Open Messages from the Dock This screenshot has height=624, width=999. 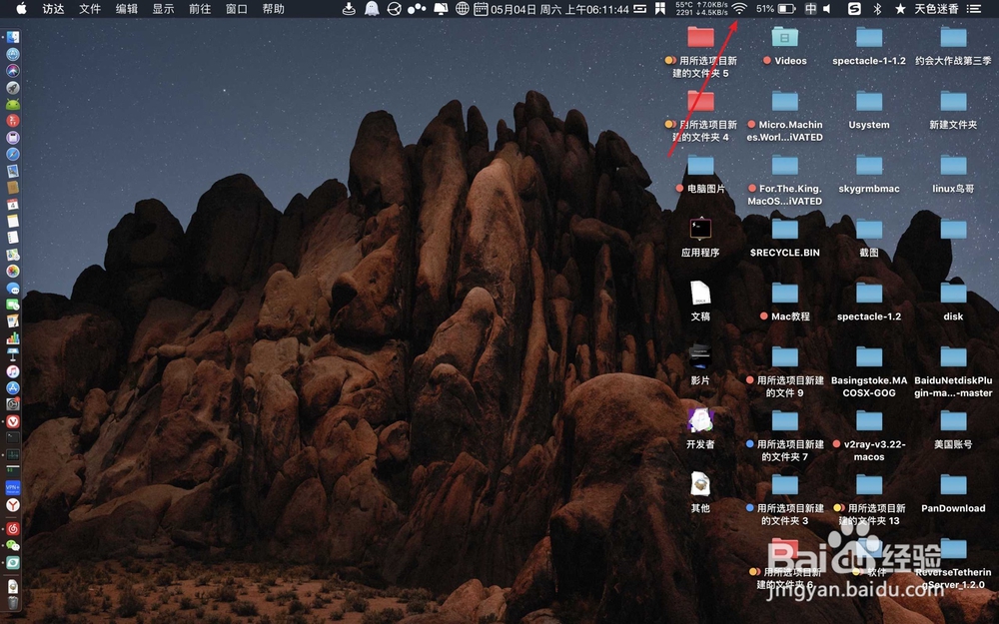[x=13, y=288]
